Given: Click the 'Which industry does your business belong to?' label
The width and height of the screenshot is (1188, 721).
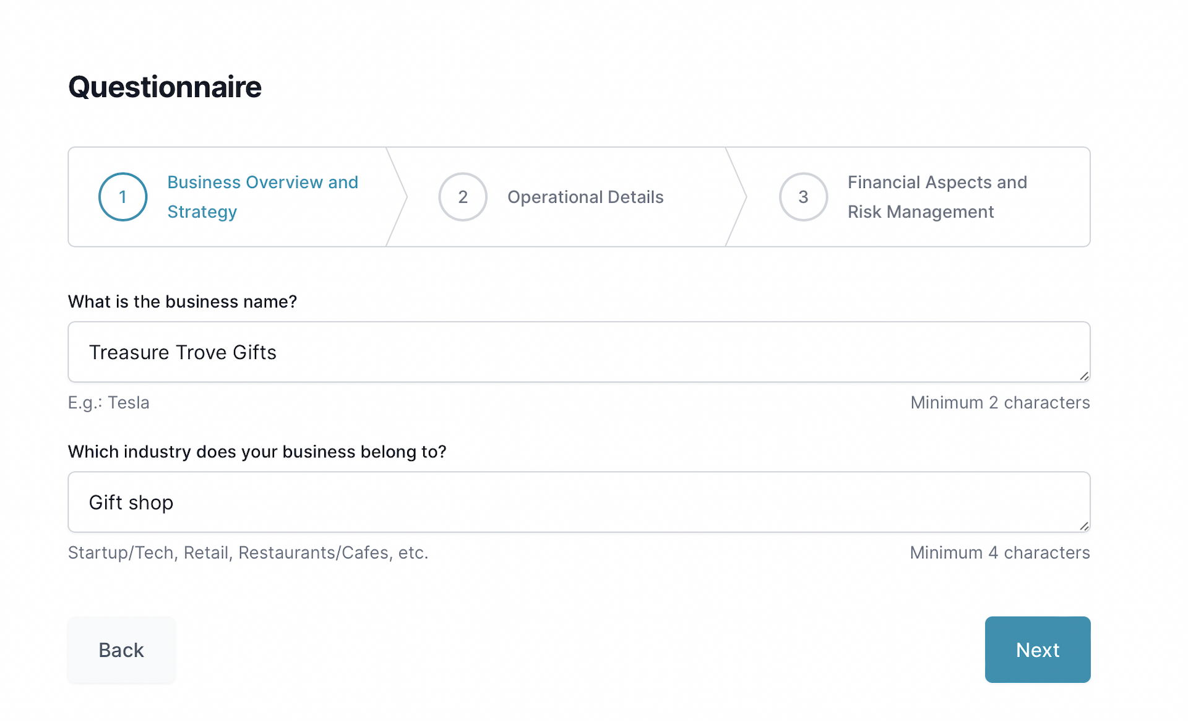Looking at the screenshot, I should (257, 452).
